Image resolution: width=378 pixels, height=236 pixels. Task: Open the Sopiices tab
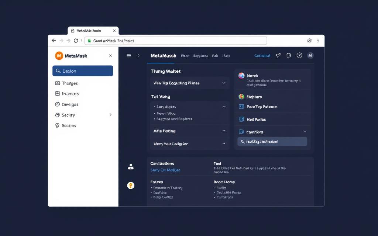click(200, 56)
